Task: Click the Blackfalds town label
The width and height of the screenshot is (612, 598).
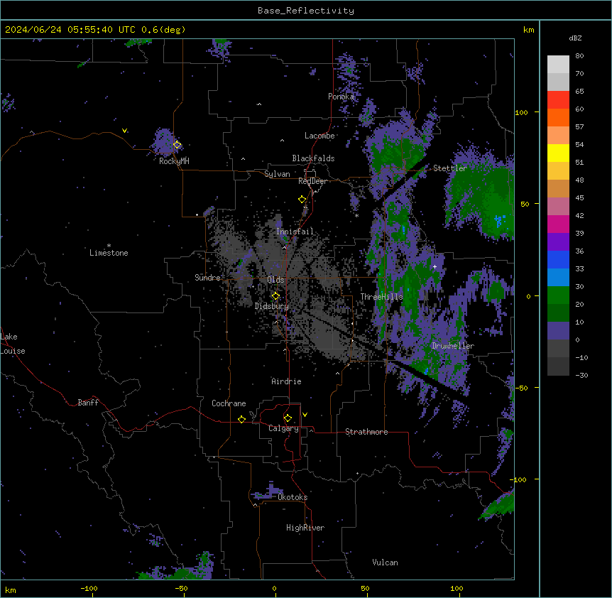Action: pos(313,158)
